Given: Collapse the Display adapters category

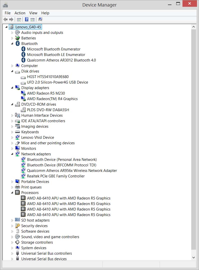Looking at the screenshot, I should [x=12, y=88].
